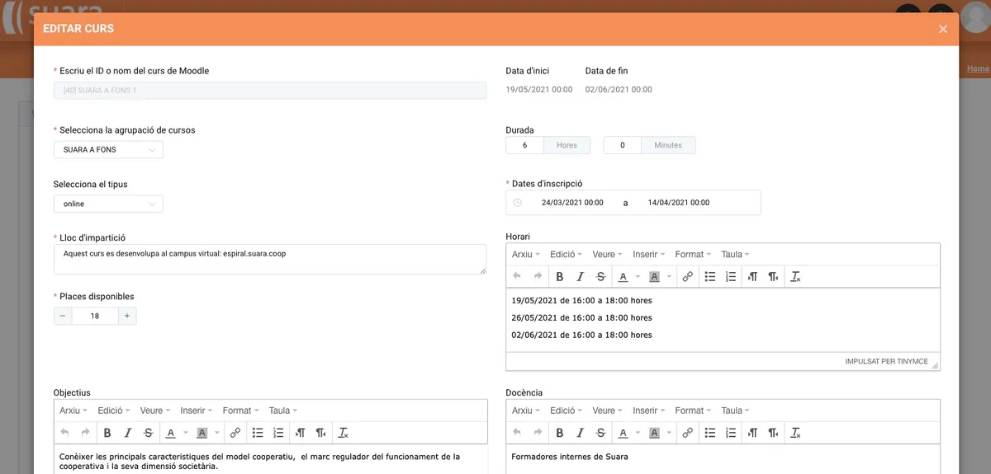Toggle bold in the Horari editor

tap(560, 277)
